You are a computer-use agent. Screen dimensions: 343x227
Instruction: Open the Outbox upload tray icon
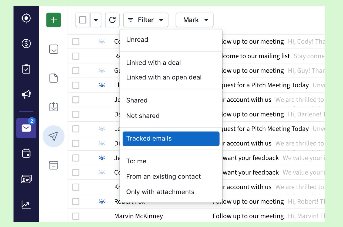pos(53,107)
